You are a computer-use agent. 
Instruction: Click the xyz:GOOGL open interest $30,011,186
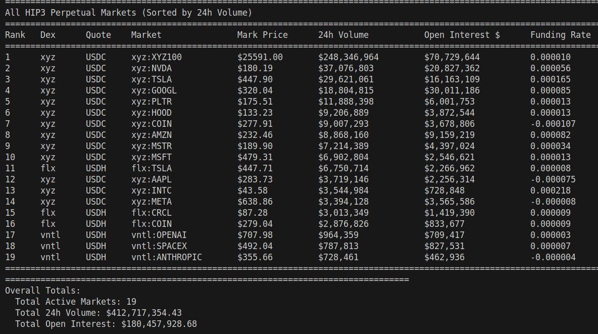[x=452, y=90]
